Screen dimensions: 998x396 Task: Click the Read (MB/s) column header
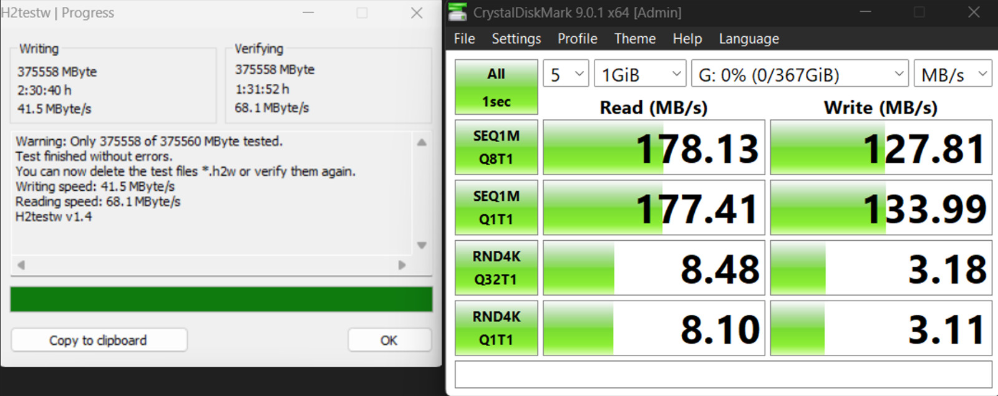654,108
